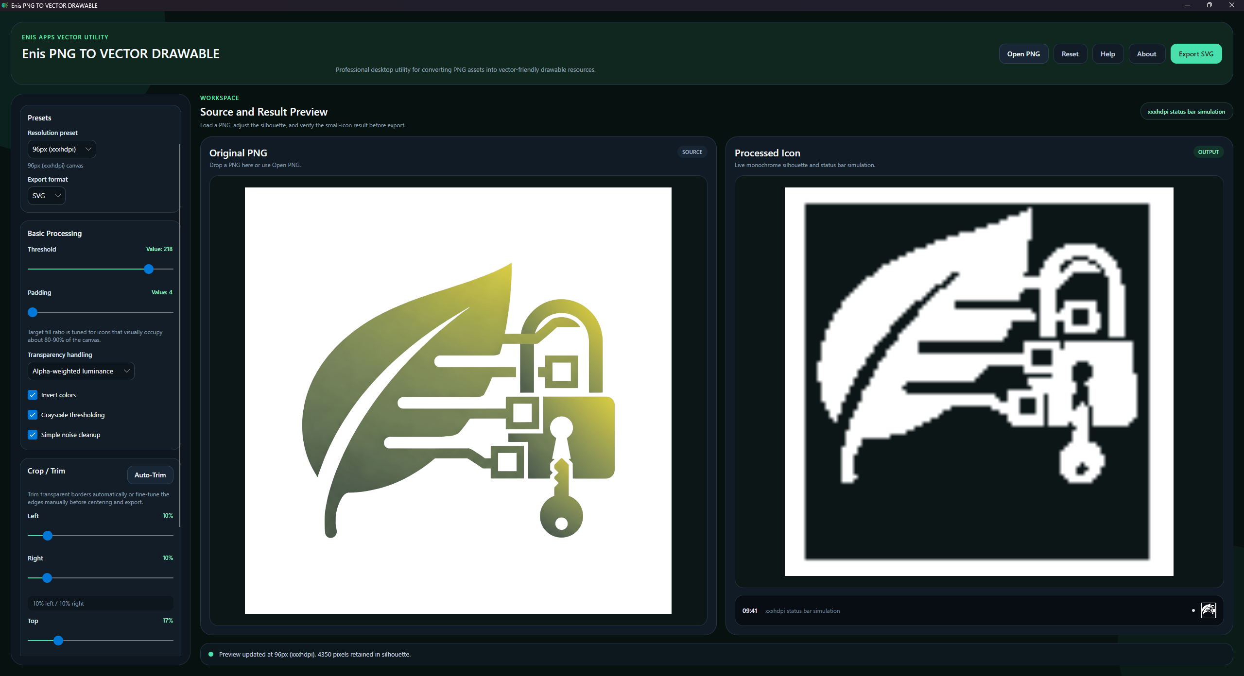Click the Export SVG button
Image resolution: width=1244 pixels, height=676 pixels.
tap(1196, 54)
